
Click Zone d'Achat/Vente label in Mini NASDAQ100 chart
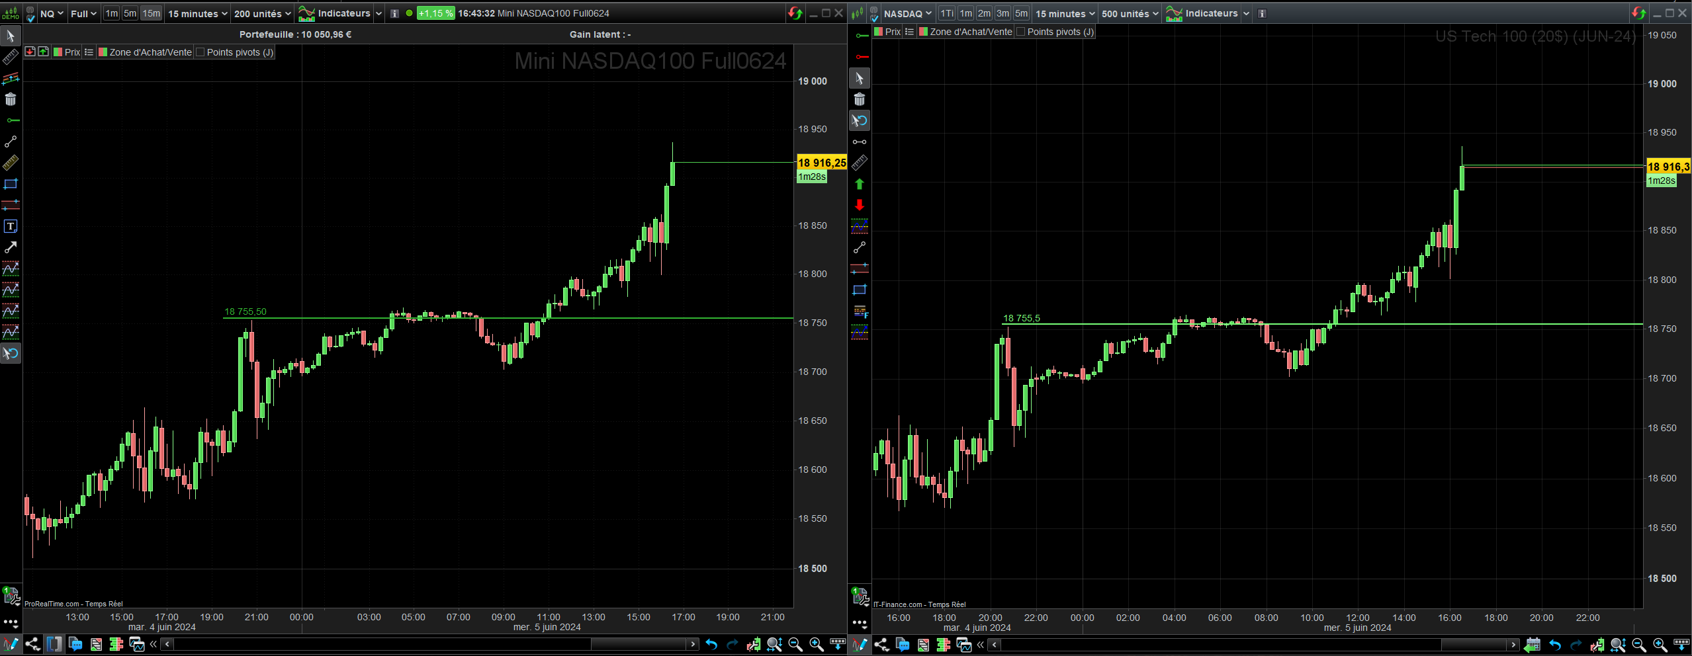pyautogui.click(x=150, y=52)
